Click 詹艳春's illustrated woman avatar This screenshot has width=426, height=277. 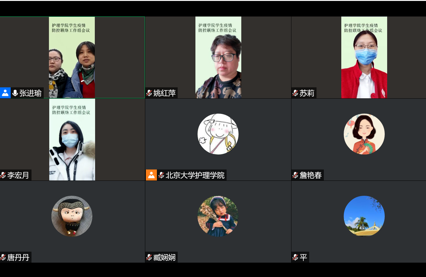click(x=364, y=134)
